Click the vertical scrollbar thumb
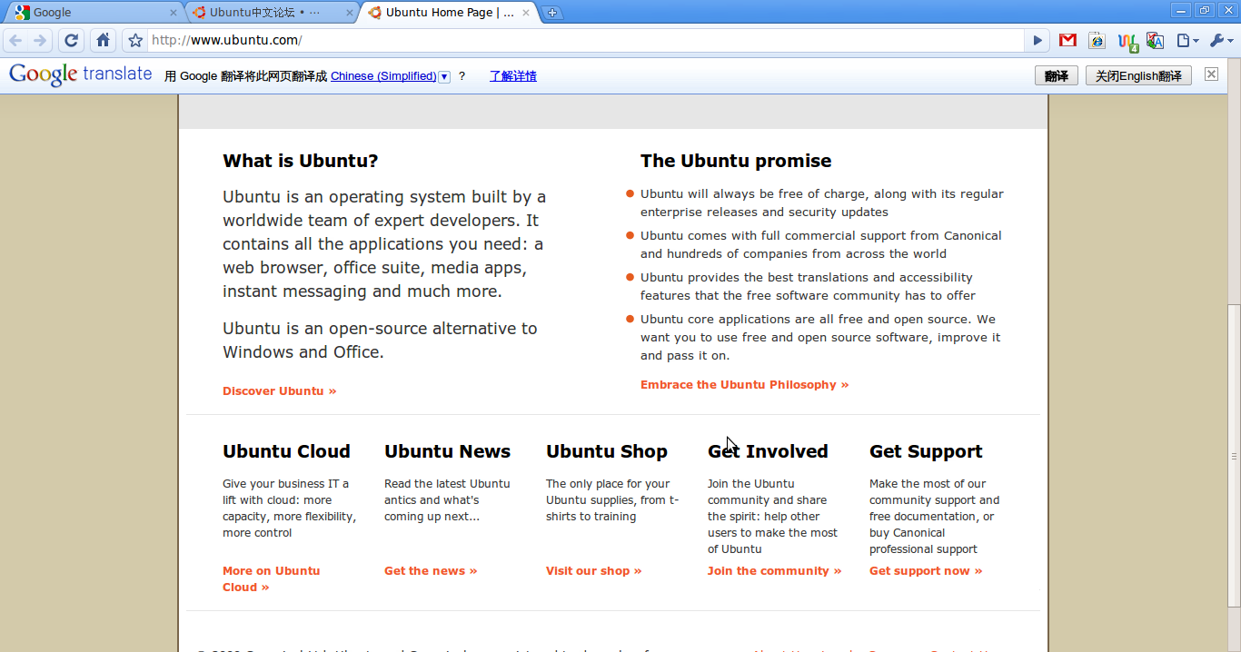This screenshot has height=652, width=1241. (x=1234, y=456)
